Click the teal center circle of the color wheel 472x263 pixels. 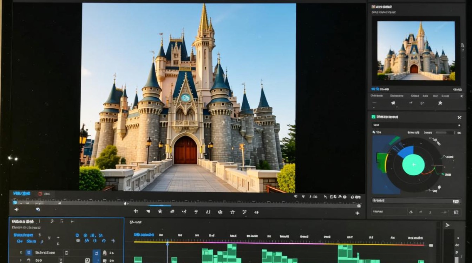click(x=413, y=165)
